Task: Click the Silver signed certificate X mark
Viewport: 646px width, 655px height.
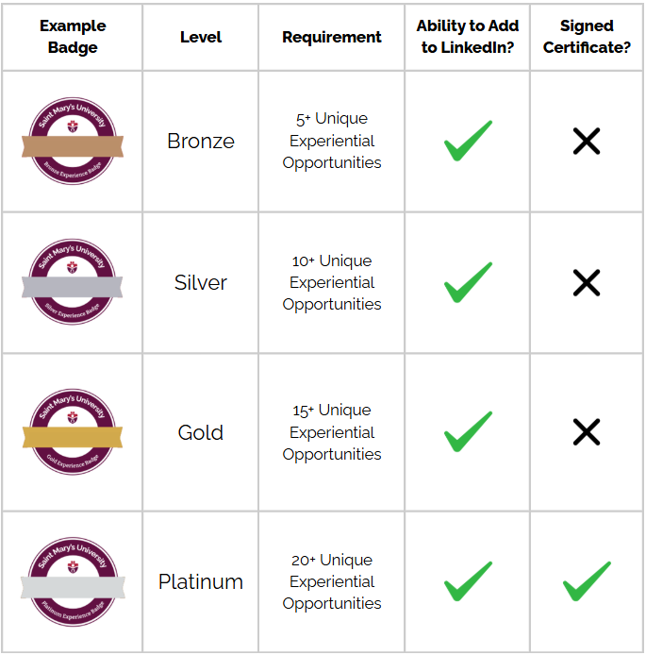Action: (x=587, y=283)
